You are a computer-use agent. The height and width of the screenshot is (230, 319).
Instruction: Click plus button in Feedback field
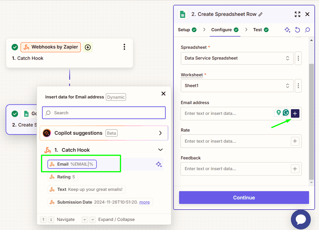coord(295,169)
